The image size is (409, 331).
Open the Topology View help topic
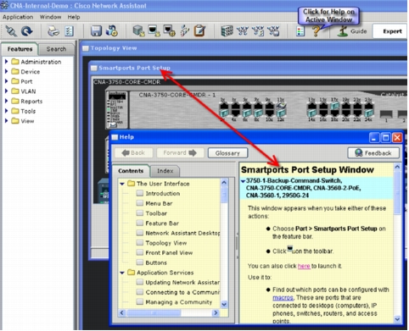click(166, 243)
